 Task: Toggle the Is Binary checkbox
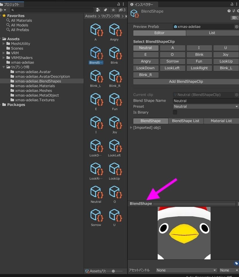pos(175,112)
